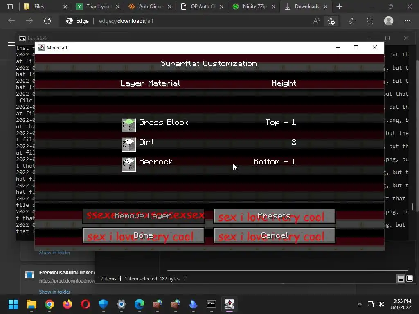Switch to the Files browser tab
The width and height of the screenshot is (419, 314).
(x=39, y=7)
